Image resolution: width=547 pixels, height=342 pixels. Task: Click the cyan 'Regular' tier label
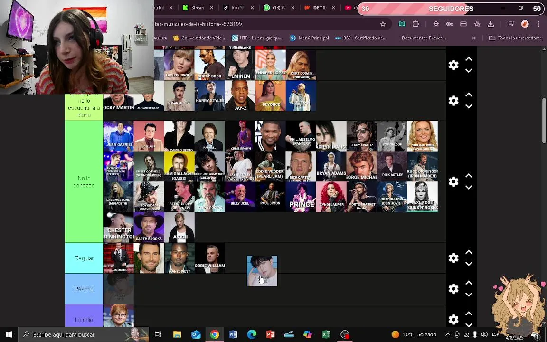click(x=84, y=258)
